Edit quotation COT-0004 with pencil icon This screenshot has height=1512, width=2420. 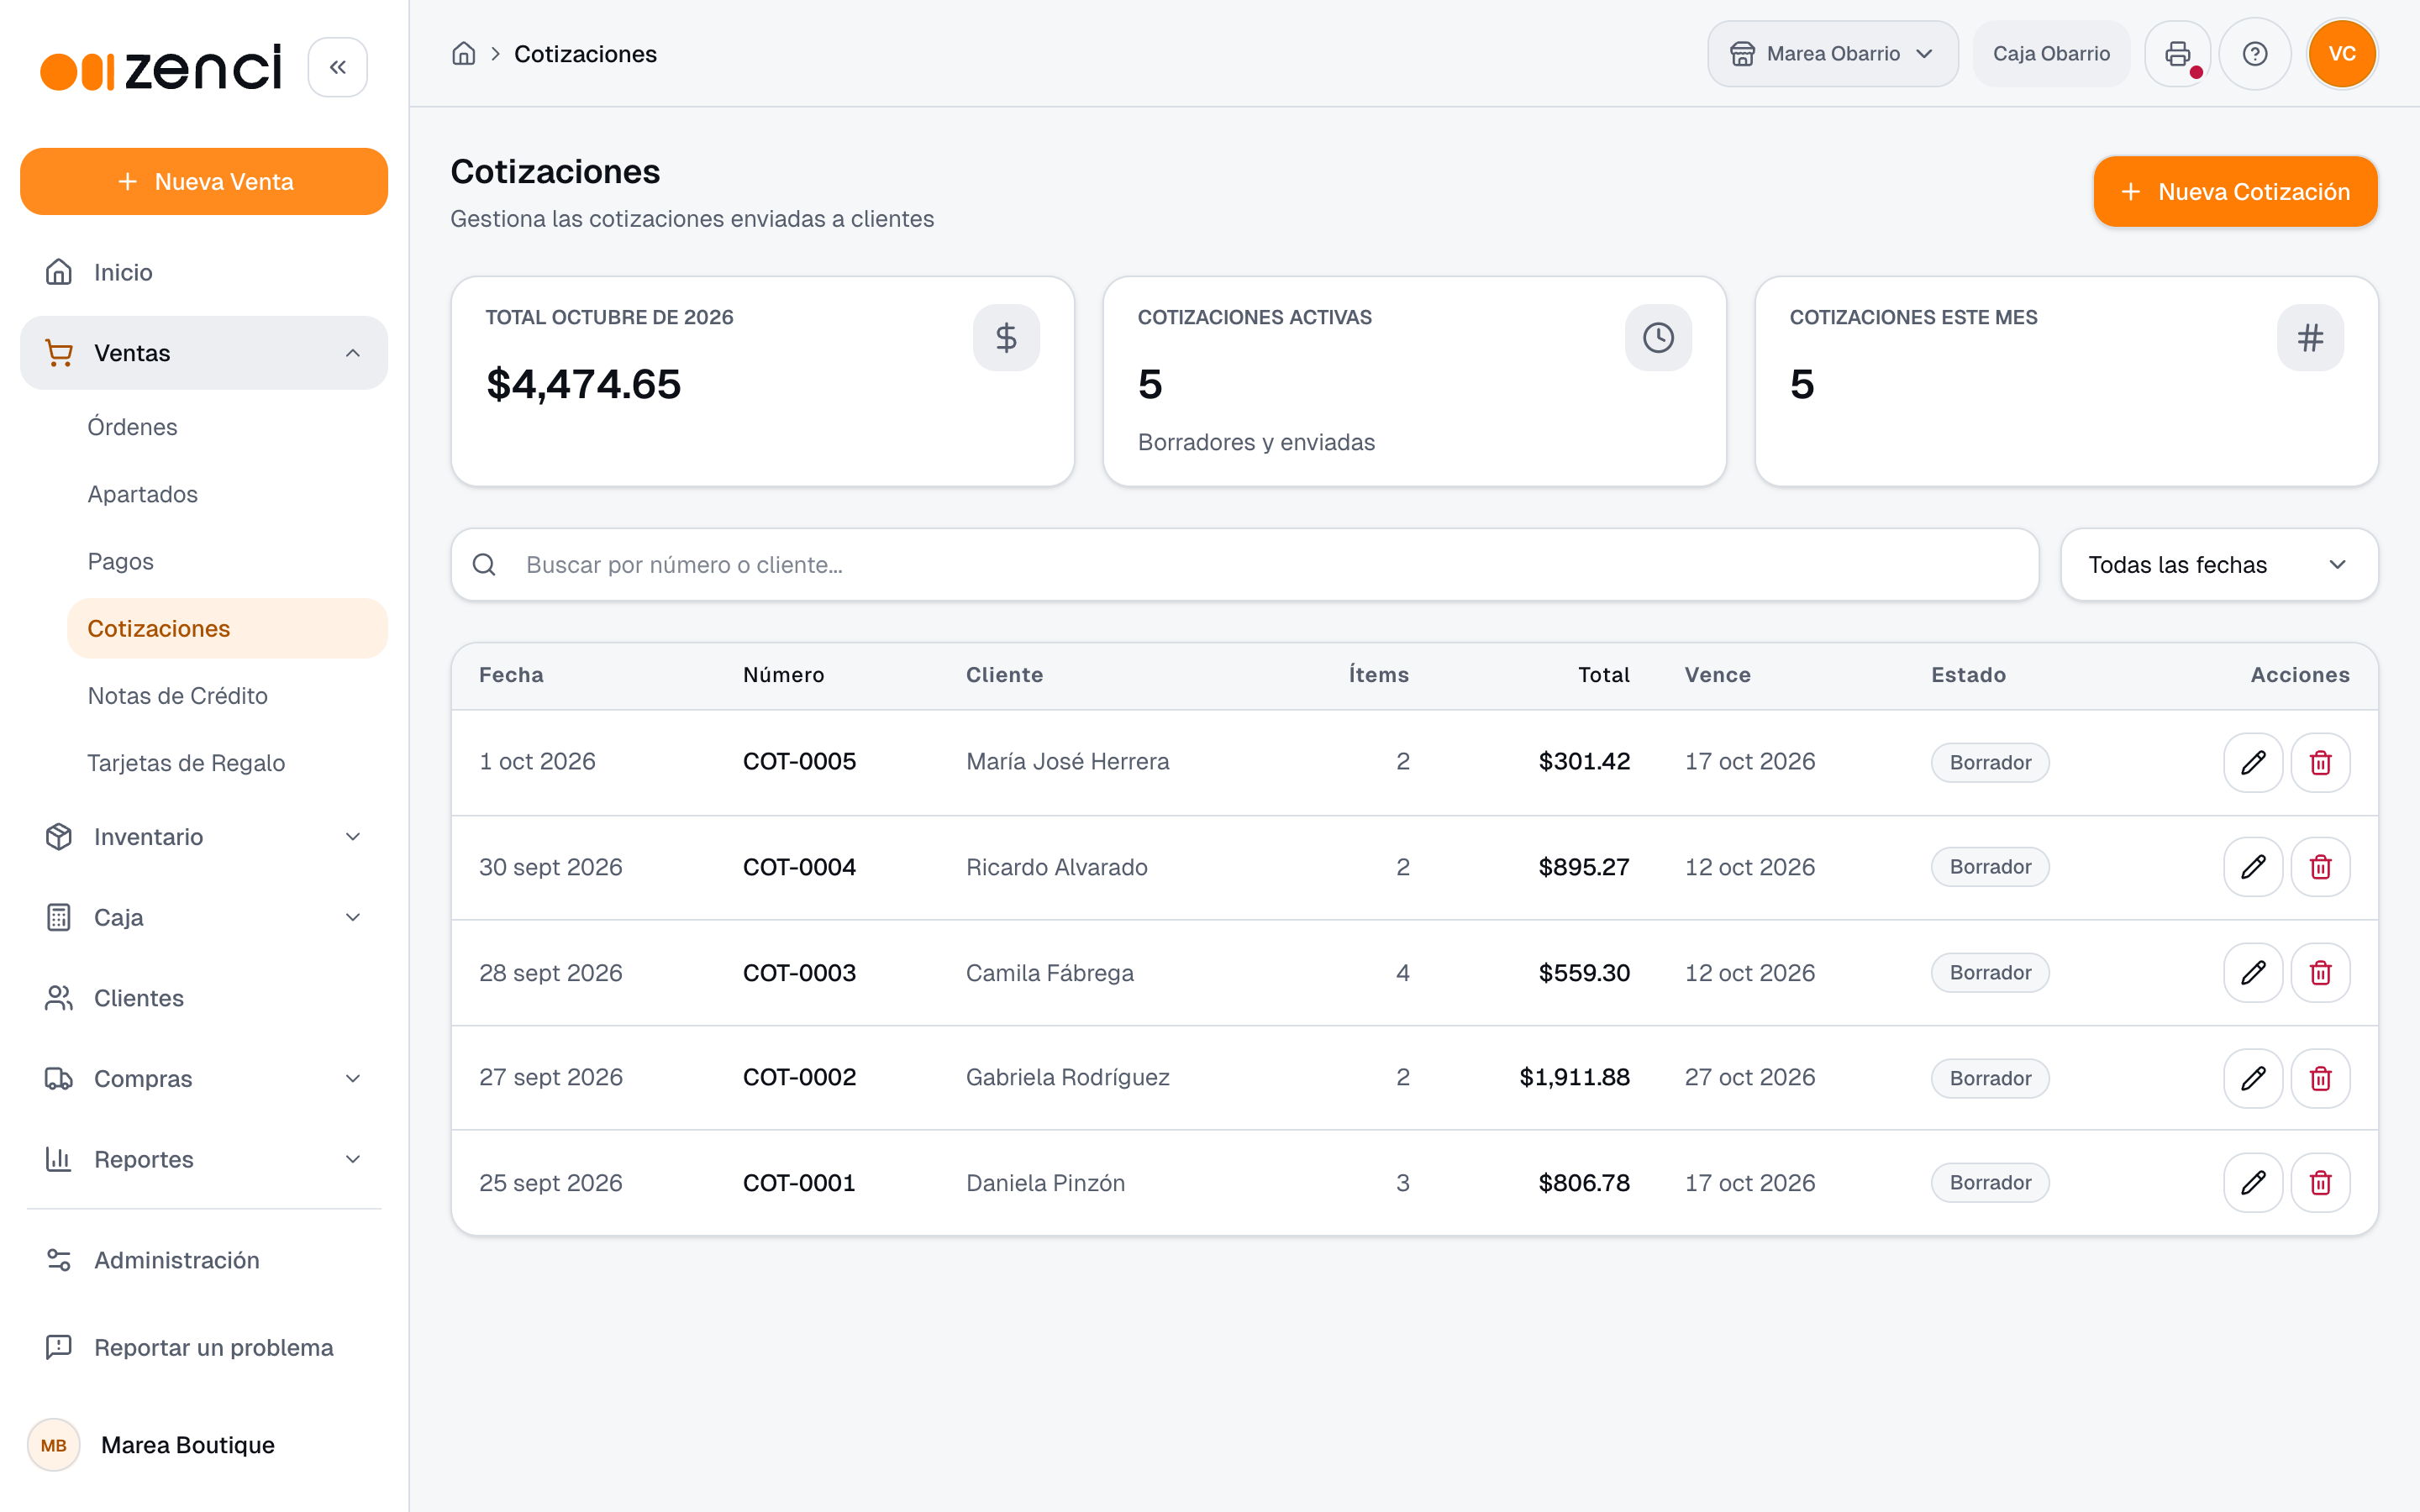pos(2253,867)
